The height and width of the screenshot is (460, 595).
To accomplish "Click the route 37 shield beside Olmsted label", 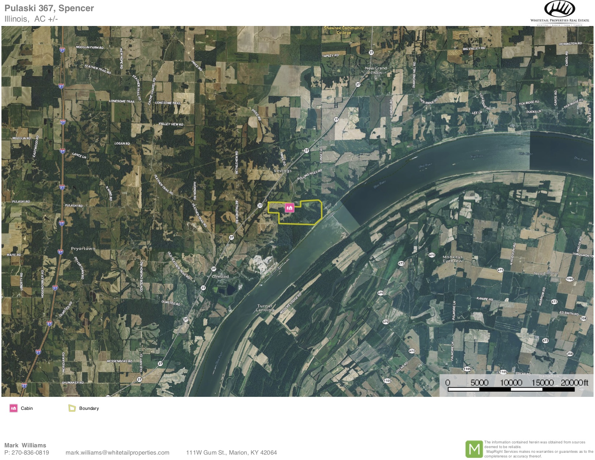I will [x=213, y=269].
